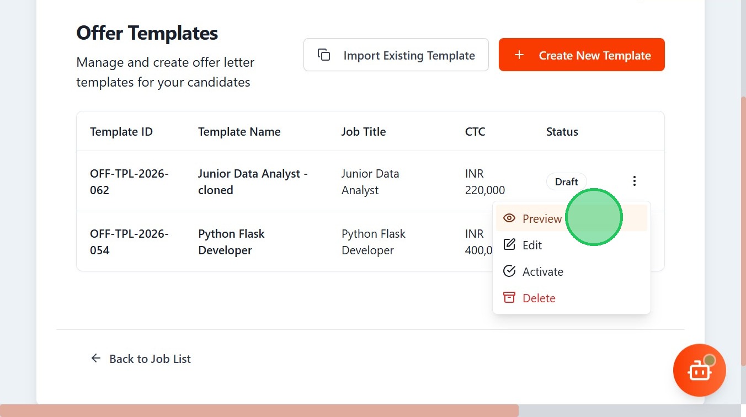This screenshot has width=746, height=417.
Task: Click the horizontal scrollbar thumb
Action: (x=259, y=411)
